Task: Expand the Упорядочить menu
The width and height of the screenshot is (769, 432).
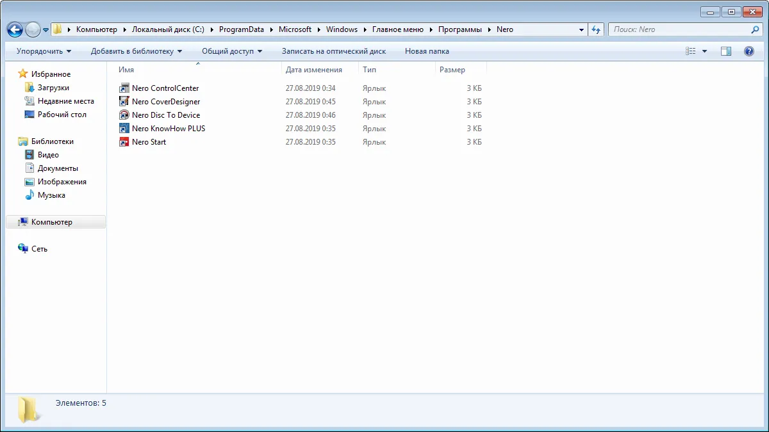Action: (x=44, y=51)
